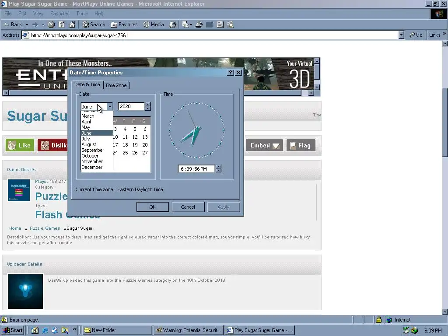The image size is (448, 336).
Task: Click the time input field
Action: tap(196, 169)
